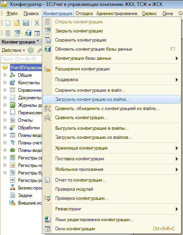Open the Рефакторинг submenu
The image size is (183, 235).
click(111, 209)
